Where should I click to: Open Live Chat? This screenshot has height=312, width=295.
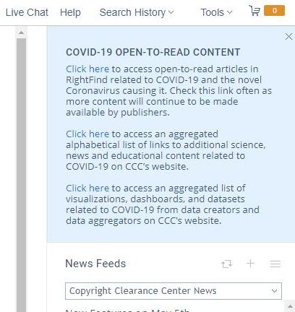pos(27,12)
